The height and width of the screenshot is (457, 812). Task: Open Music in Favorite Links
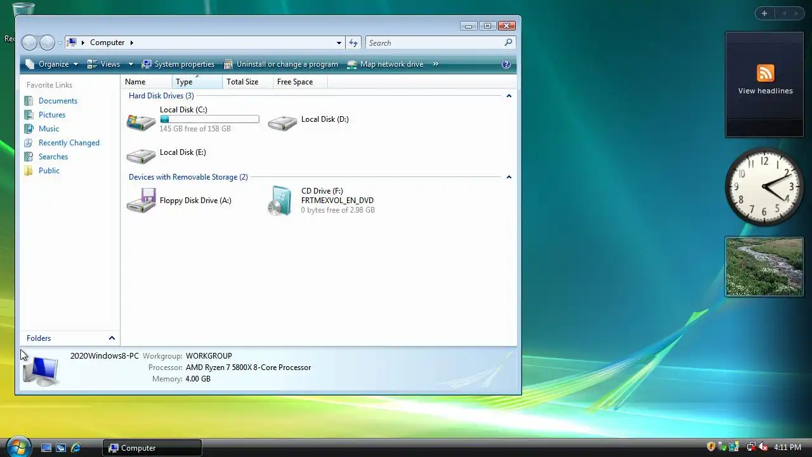pos(49,129)
